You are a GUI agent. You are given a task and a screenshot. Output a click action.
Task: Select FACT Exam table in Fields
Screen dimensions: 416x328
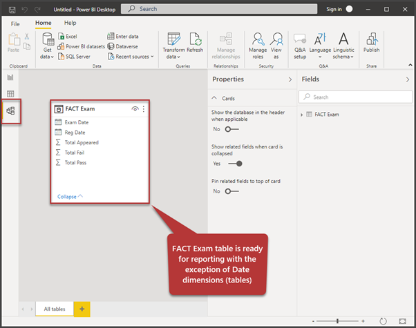[327, 115]
